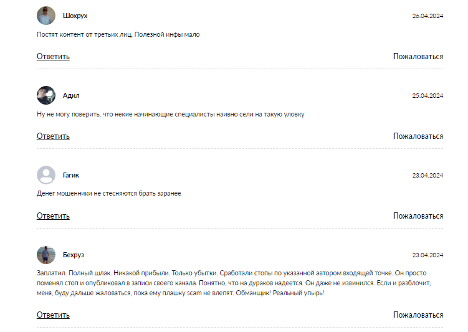Screen dimensions: 468x332
Task: Click the username Гагик
Action: tap(71, 175)
